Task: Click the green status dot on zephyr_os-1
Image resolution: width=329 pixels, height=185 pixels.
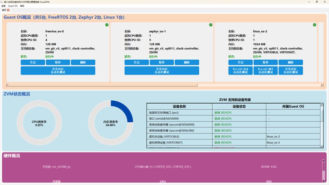Action: click(211, 25)
